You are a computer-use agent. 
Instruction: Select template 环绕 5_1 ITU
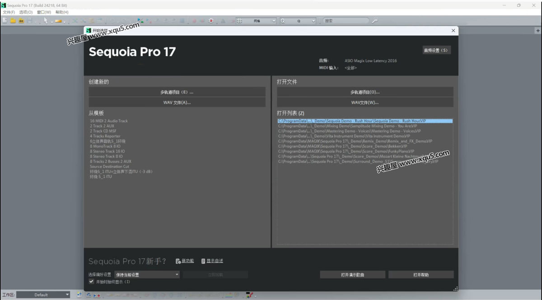[x=101, y=176]
